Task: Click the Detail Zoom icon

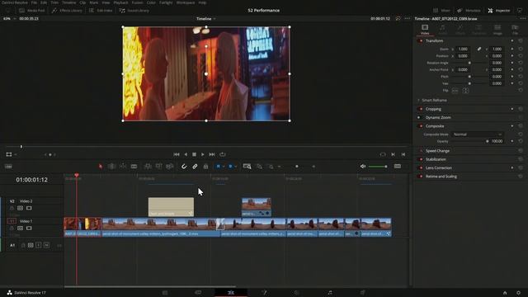Action: click(x=259, y=167)
